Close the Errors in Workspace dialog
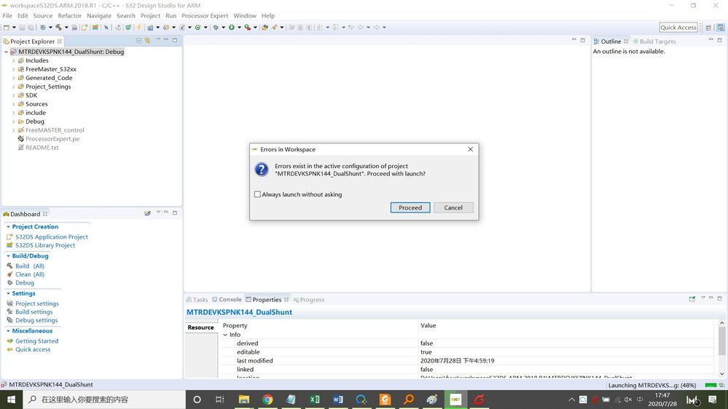Viewport: 728px width, 409px height. (x=470, y=149)
